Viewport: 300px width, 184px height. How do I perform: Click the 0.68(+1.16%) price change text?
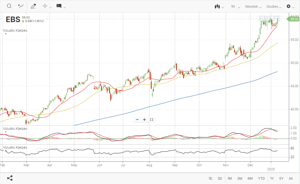[x=34, y=21]
